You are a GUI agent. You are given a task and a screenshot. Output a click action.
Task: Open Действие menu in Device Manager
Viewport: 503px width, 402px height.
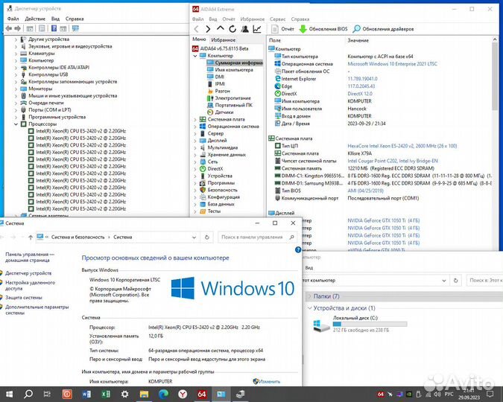tap(35, 19)
